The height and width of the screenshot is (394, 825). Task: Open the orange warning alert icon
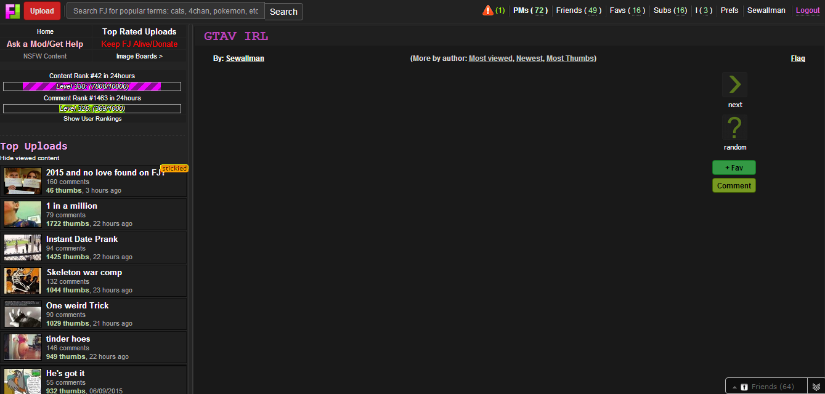(x=488, y=10)
